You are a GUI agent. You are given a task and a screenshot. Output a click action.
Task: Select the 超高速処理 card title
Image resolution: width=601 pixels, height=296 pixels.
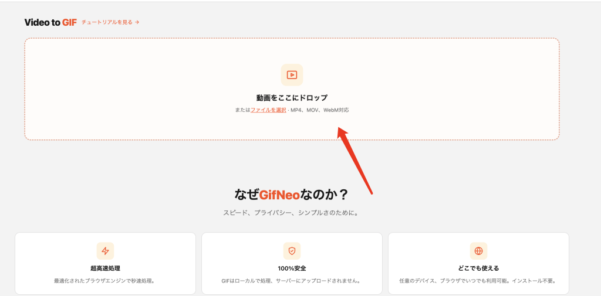(105, 268)
